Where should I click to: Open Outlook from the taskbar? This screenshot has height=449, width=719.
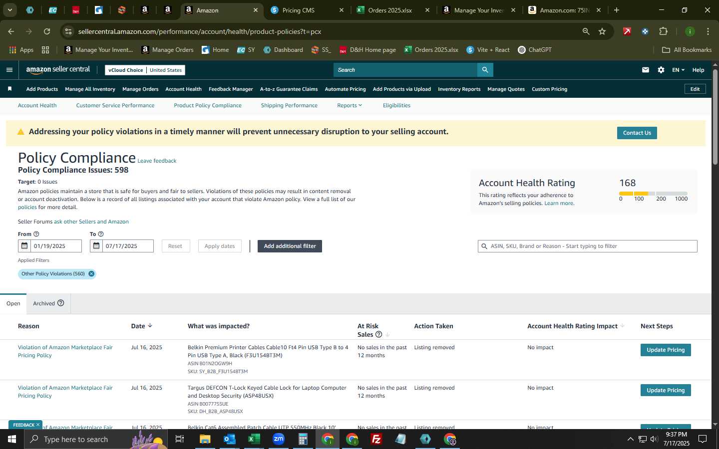click(230, 439)
